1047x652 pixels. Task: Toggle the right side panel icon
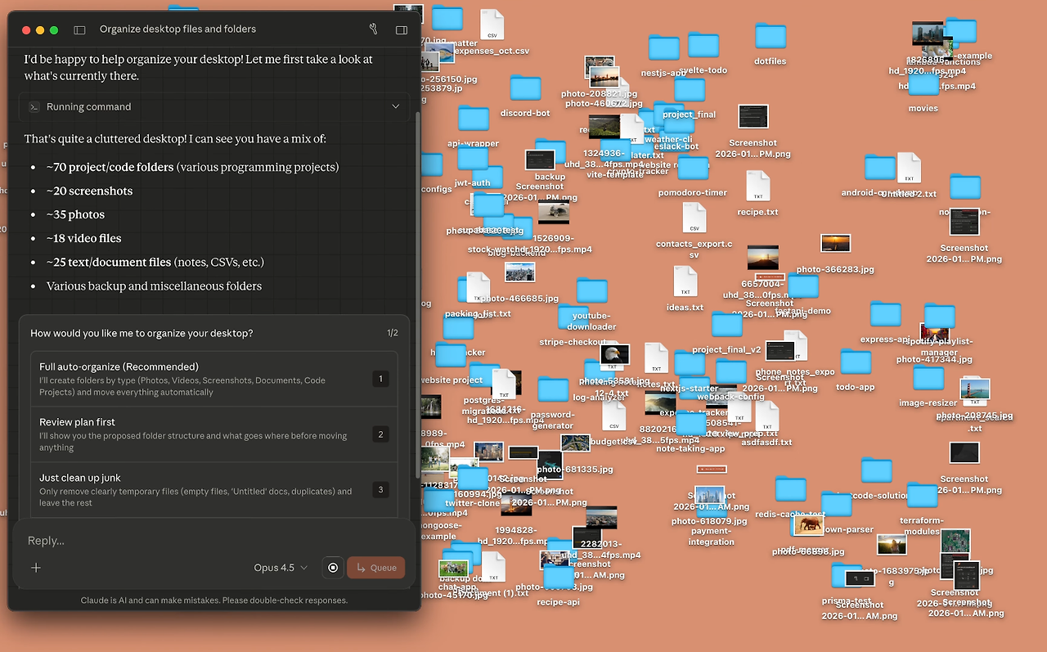click(402, 29)
